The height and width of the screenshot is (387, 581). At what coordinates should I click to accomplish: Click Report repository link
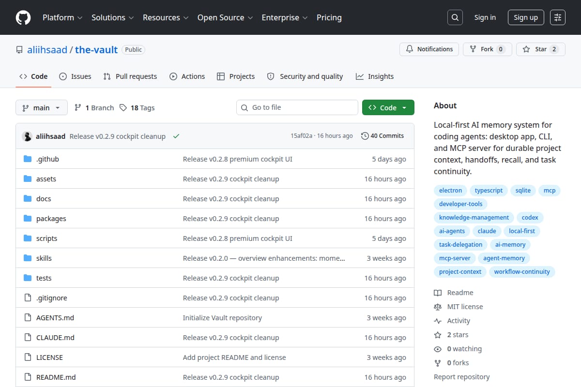(461, 377)
